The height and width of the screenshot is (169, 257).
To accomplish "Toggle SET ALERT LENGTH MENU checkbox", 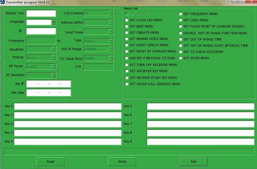I will coord(126,45).
